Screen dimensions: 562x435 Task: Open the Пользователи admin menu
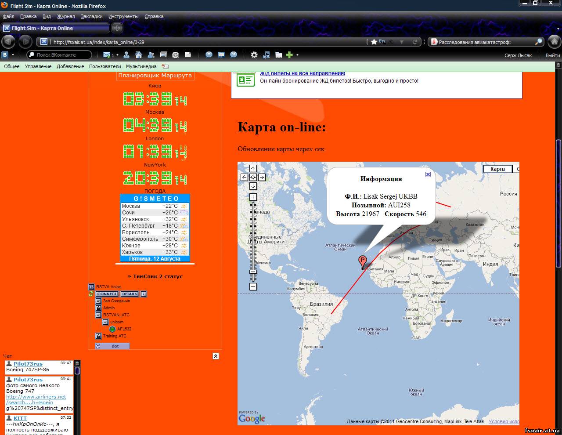tap(104, 66)
